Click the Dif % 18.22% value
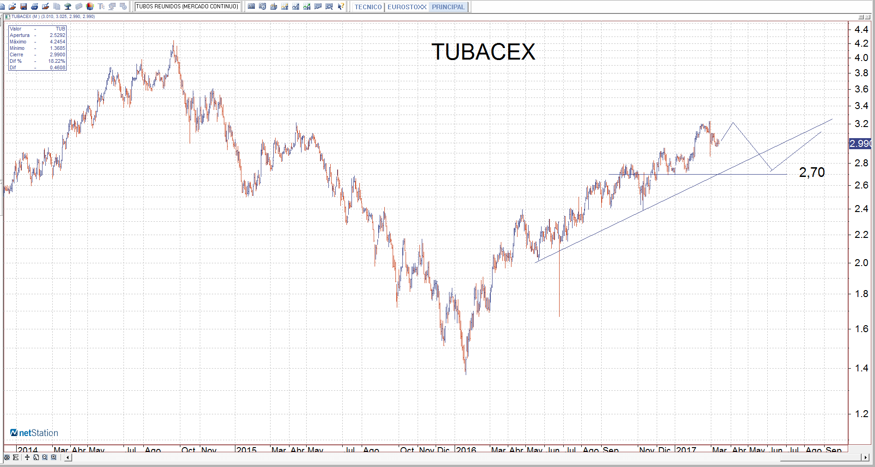Screen dimensions: 875x467 point(56,61)
